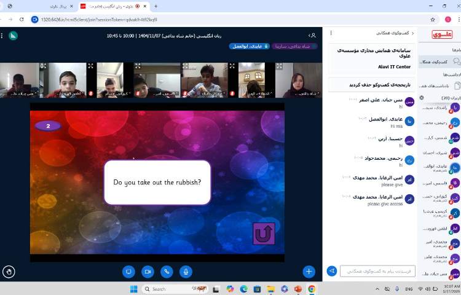Select the last user in the list

point(440,274)
